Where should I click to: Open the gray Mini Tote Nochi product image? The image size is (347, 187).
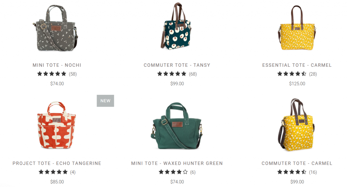55,28
